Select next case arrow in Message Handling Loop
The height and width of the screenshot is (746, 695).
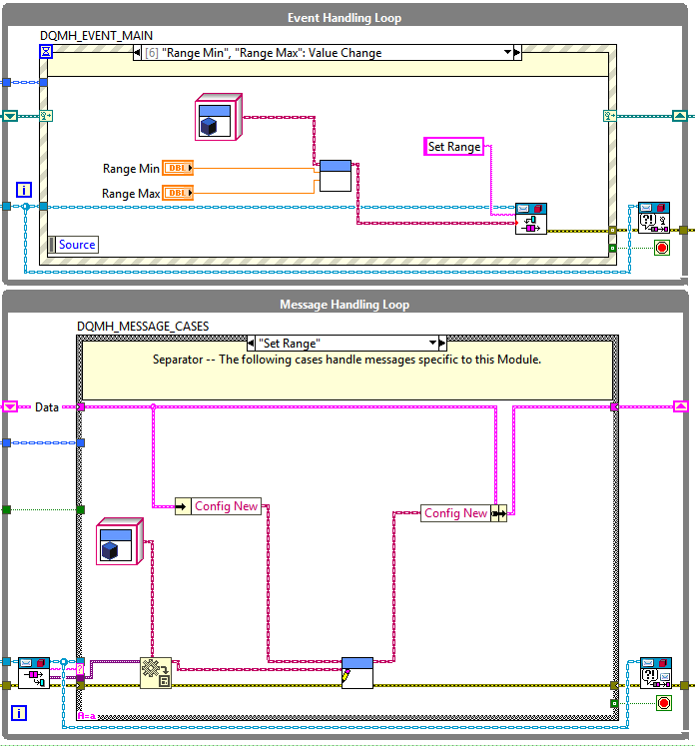point(442,343)
